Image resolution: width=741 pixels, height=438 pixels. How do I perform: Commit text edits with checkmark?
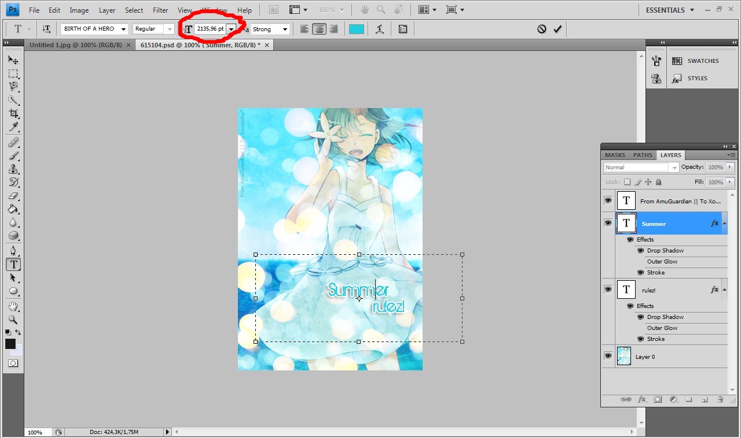point(557,29)
